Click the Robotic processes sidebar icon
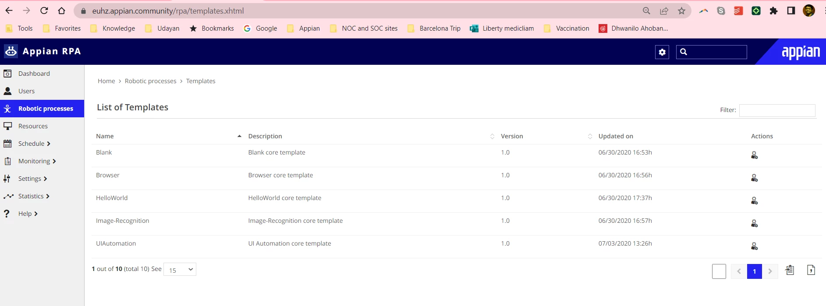Viewport: 826px width, 306px height. pyautogui.click(x=7, y=109)
